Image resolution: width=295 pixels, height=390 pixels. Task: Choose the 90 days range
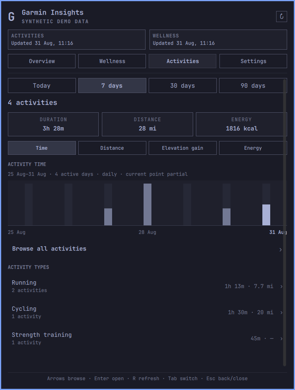click(x=253, y=85)
